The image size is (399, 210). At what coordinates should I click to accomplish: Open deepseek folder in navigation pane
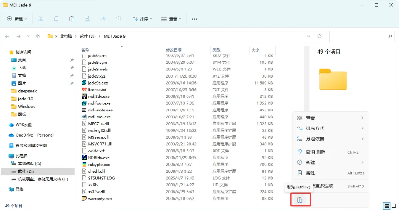tap(27, 91)
